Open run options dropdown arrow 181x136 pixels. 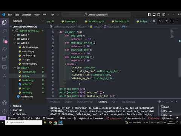click(x=163, y=21)
